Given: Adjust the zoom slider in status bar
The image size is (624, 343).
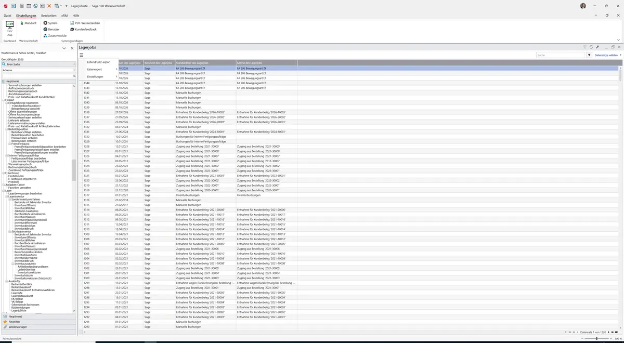Looking at the screenshot, I should (x=596, y=338).
